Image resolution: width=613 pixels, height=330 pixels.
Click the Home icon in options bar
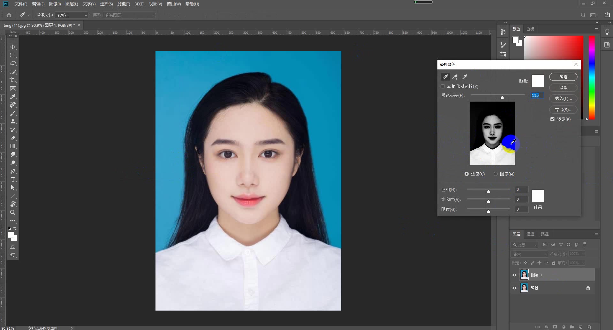pyautogui.click(x=9, y=15)
